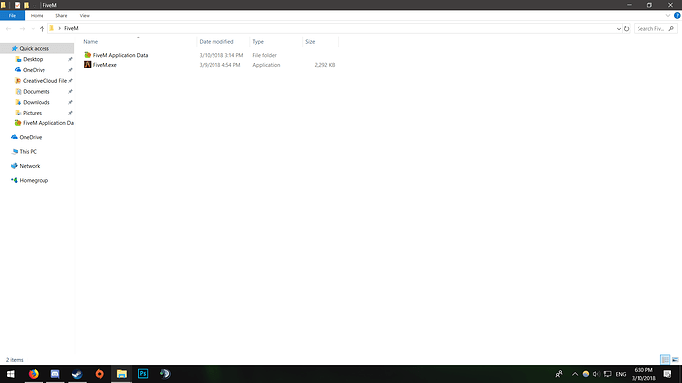Open pinned OneDrive under Quick access
This screenshot has width=682, height=383.
(34, 70)
